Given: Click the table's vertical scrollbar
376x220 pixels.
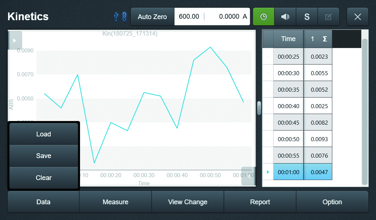Looking at the screenshot, I should pyautogui.click(x=365, y=112).
